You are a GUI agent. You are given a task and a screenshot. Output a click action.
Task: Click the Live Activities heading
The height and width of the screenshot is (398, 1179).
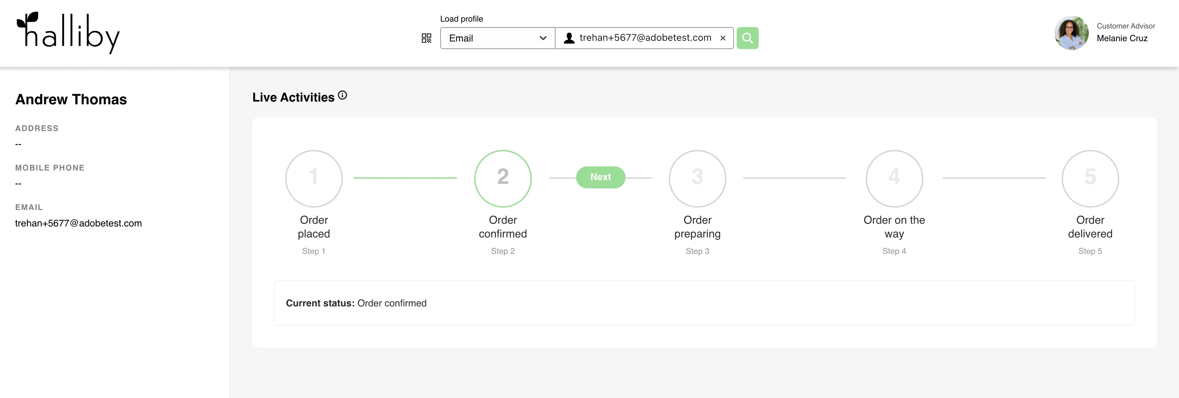point(293,97)
